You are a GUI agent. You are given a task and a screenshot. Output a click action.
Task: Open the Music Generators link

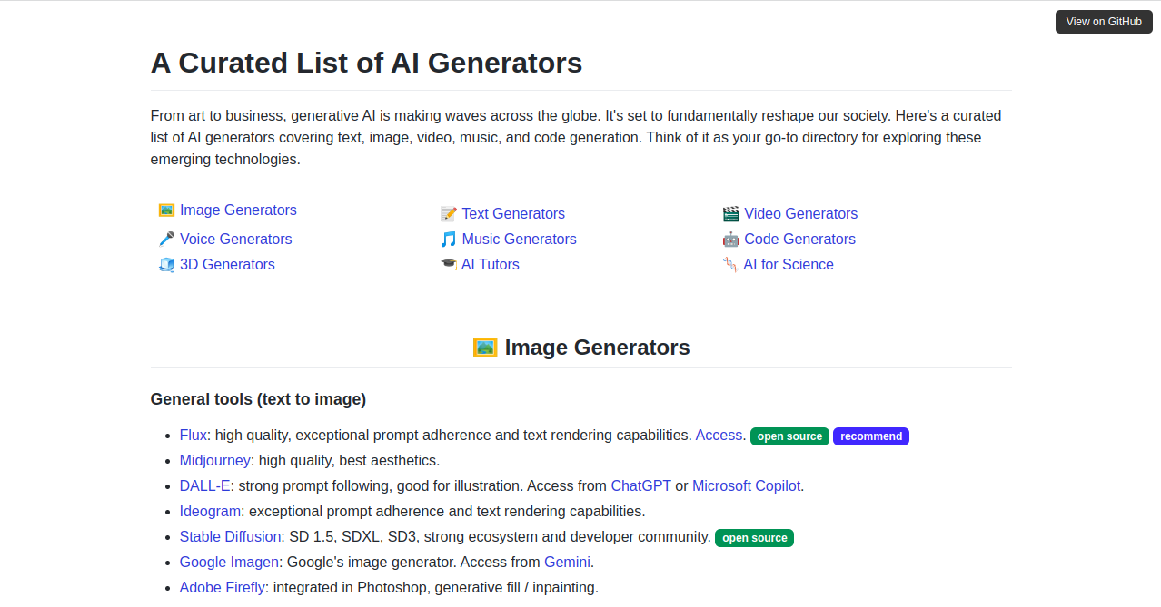click(x=519, y=240)
